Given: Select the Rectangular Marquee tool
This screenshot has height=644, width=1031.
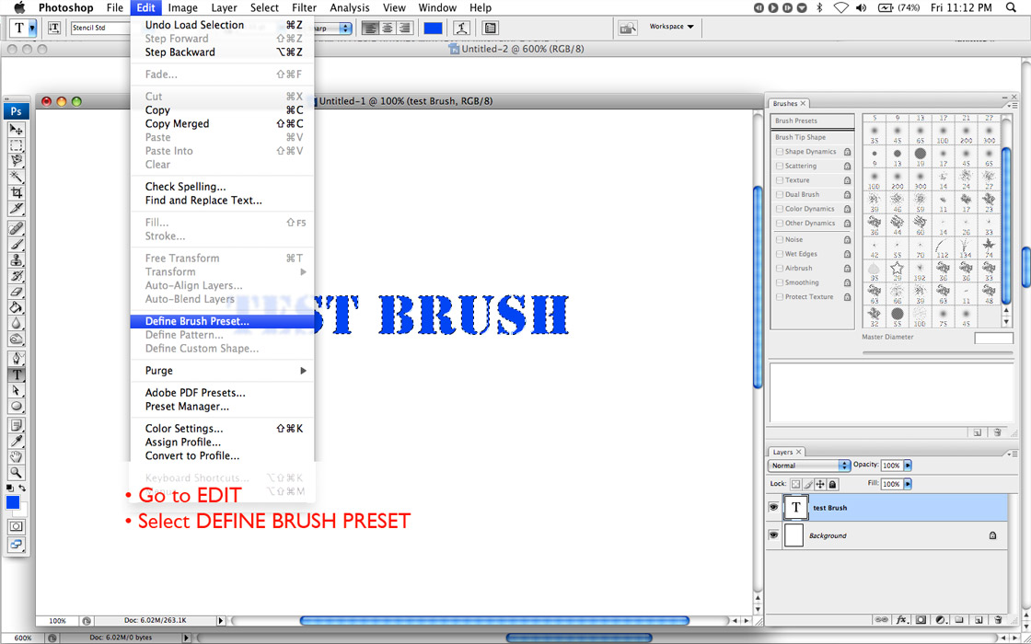Looking at the screenshot, I should pos(17,145).
